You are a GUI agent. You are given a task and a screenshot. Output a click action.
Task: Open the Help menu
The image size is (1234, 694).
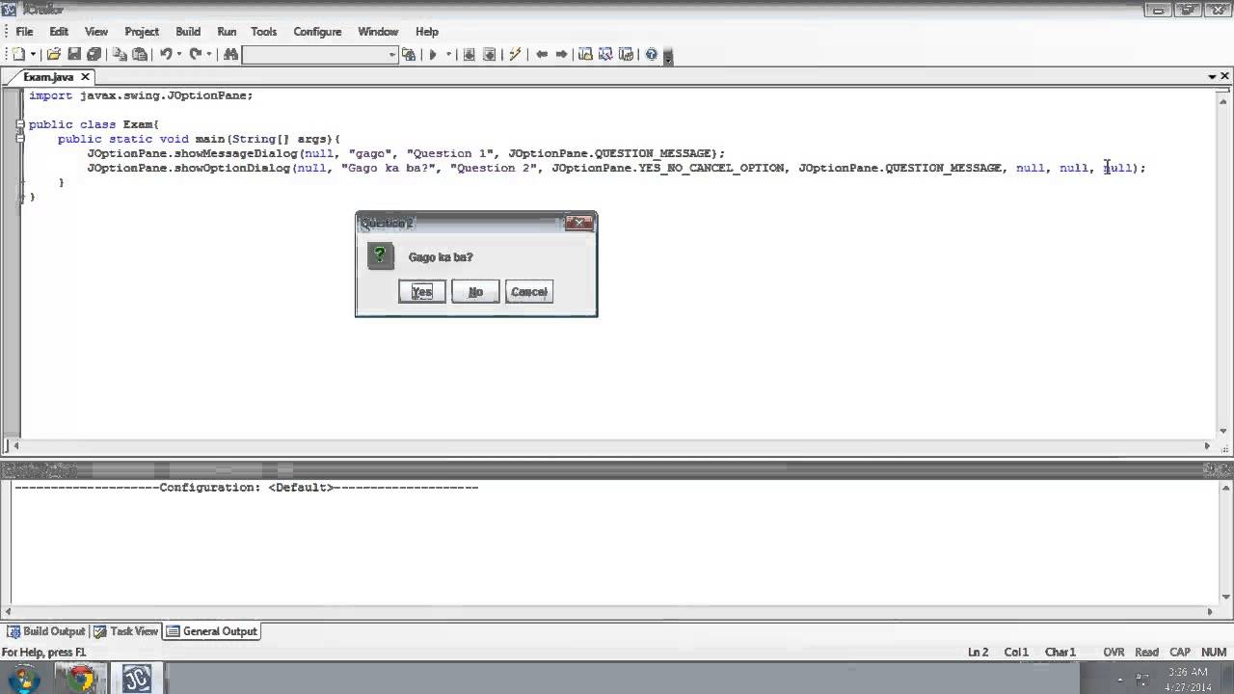427,32
